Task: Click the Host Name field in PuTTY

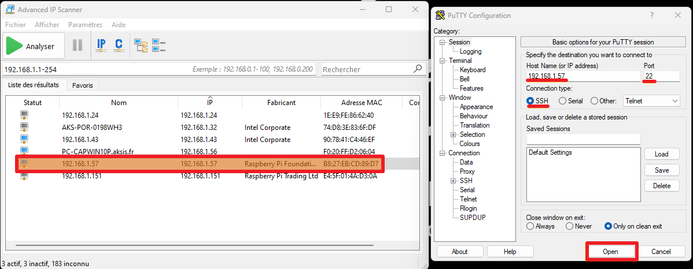Action: [583, 76]
